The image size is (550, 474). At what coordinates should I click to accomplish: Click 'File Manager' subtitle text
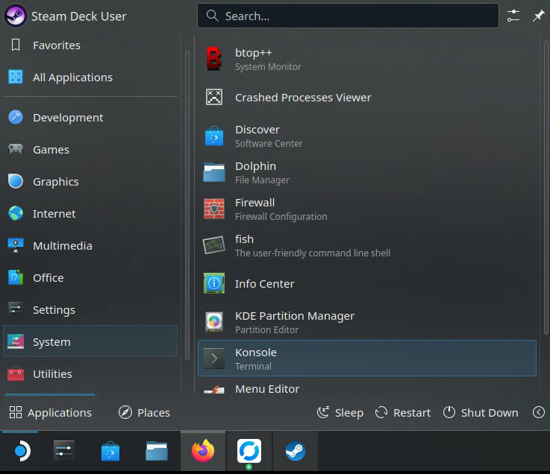tap(262, 180)
